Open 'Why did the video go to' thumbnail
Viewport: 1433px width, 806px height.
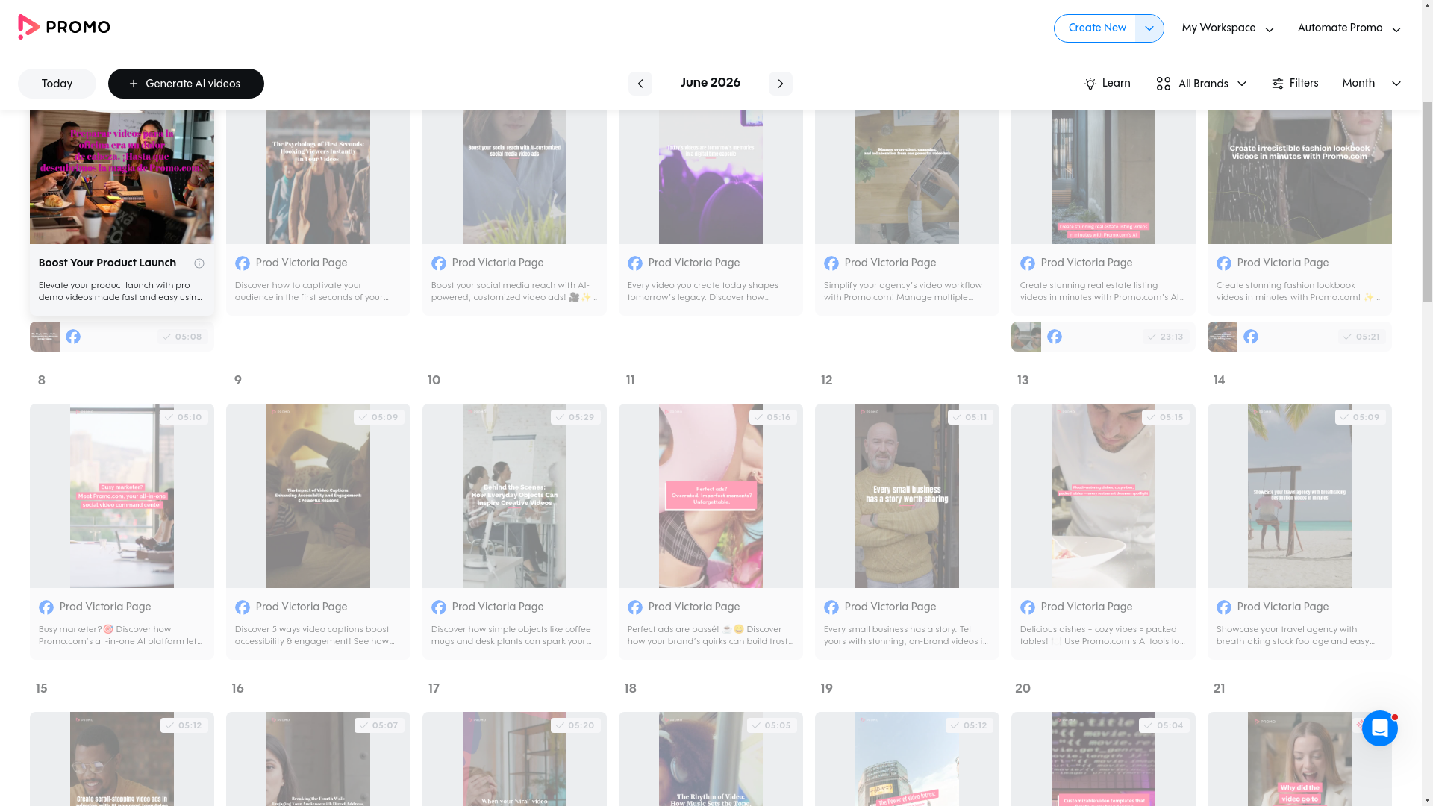pos(1299,759)
